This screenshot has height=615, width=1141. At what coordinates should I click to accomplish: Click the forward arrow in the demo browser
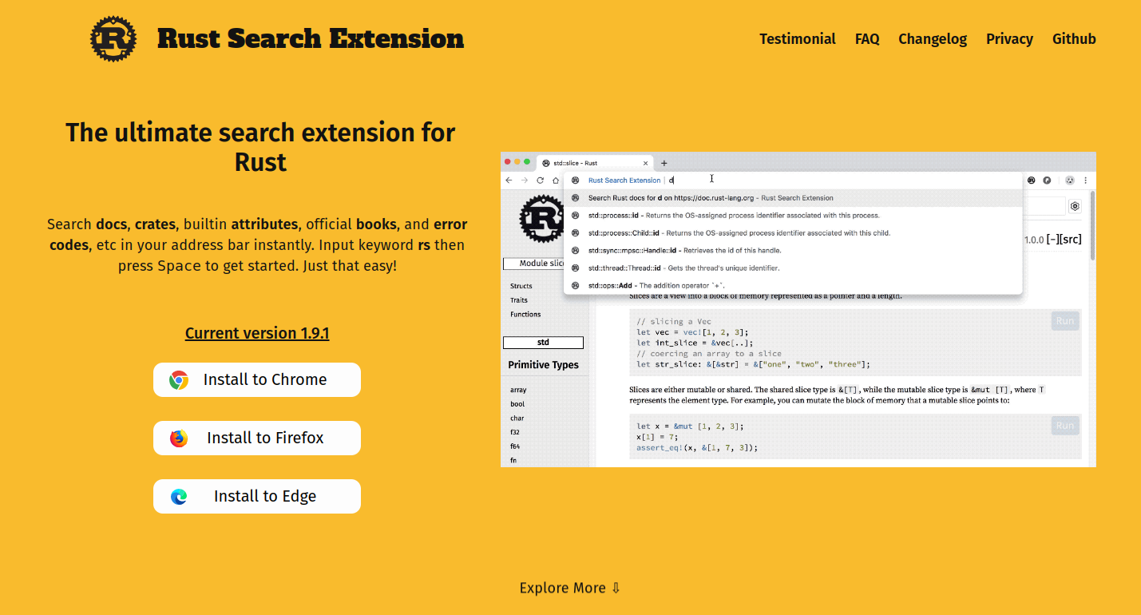525,181
